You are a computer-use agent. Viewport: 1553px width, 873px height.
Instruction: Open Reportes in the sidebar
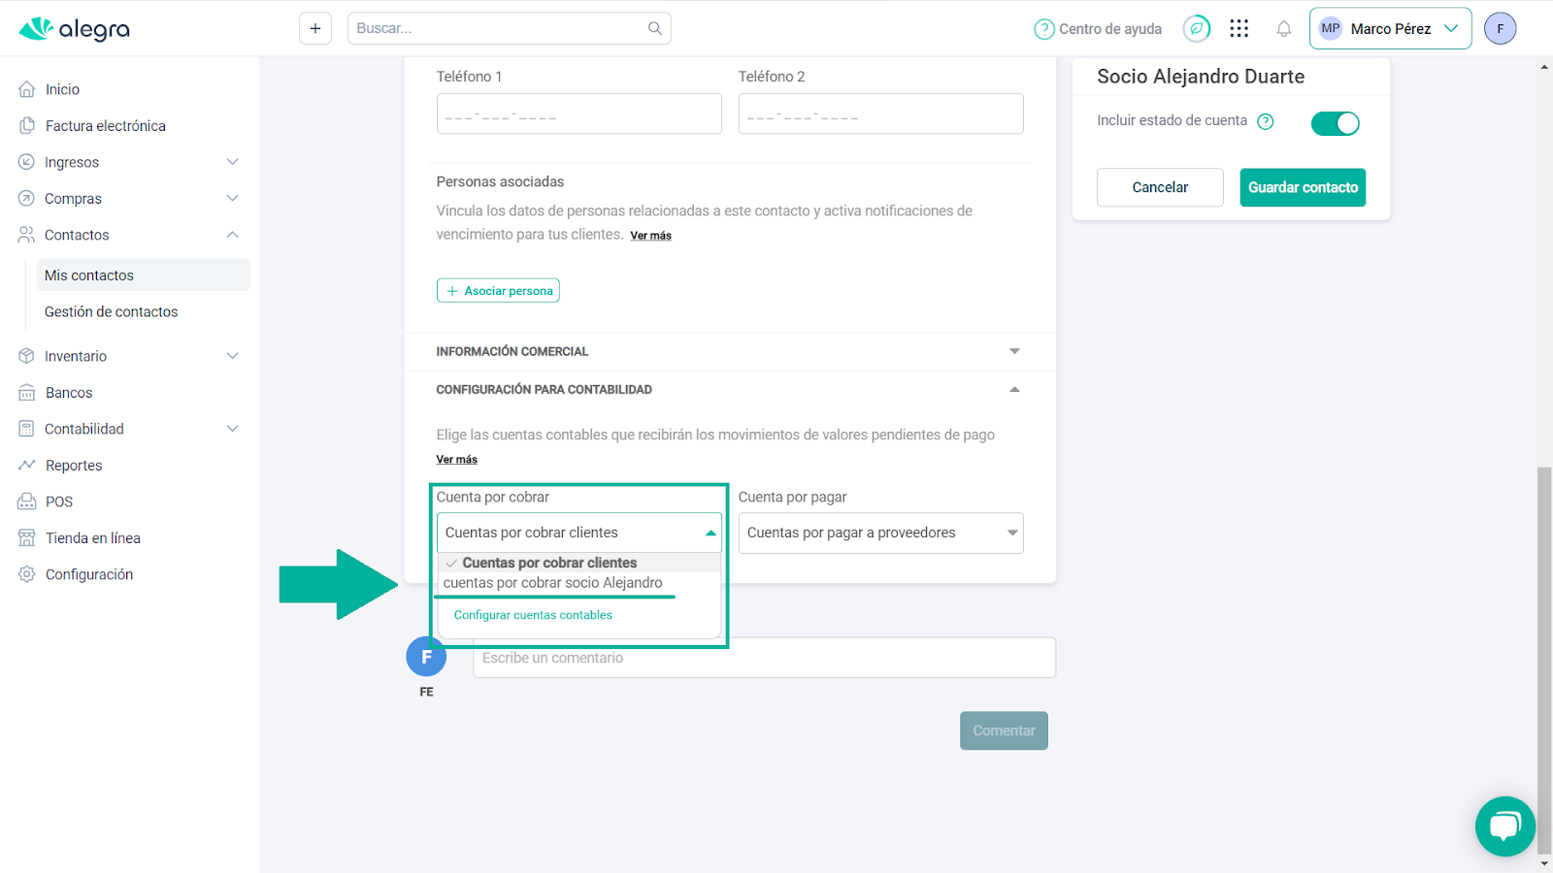click(74, 466)
